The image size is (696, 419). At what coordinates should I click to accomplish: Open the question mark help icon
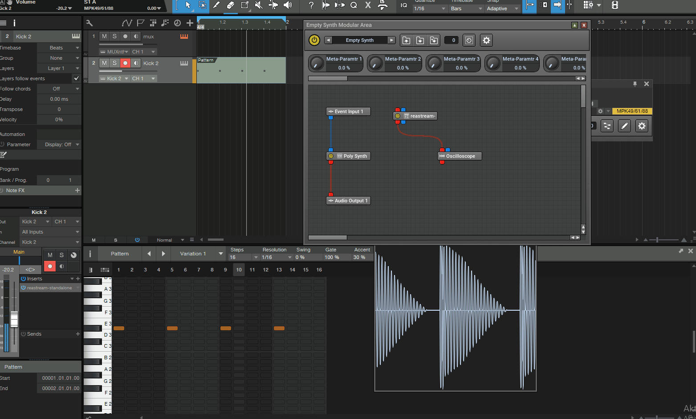click(x=311, y=5)
